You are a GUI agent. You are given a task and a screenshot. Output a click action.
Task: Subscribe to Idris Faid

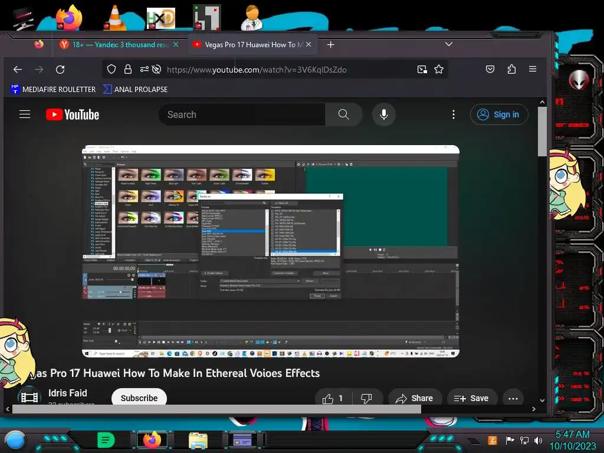click(x=139, y=398)
